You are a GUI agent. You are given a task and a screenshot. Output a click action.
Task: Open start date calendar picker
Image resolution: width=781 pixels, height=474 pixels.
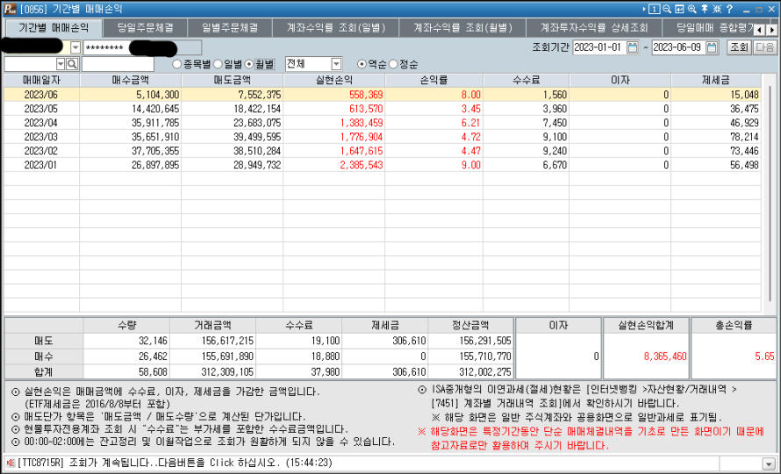pos(634,47)
